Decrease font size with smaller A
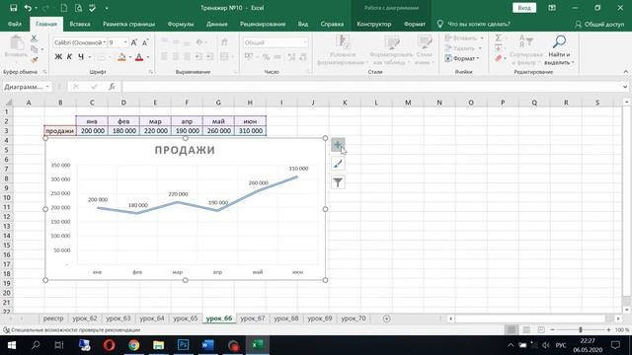Screen dimensions: 632x355 (145, 42)
